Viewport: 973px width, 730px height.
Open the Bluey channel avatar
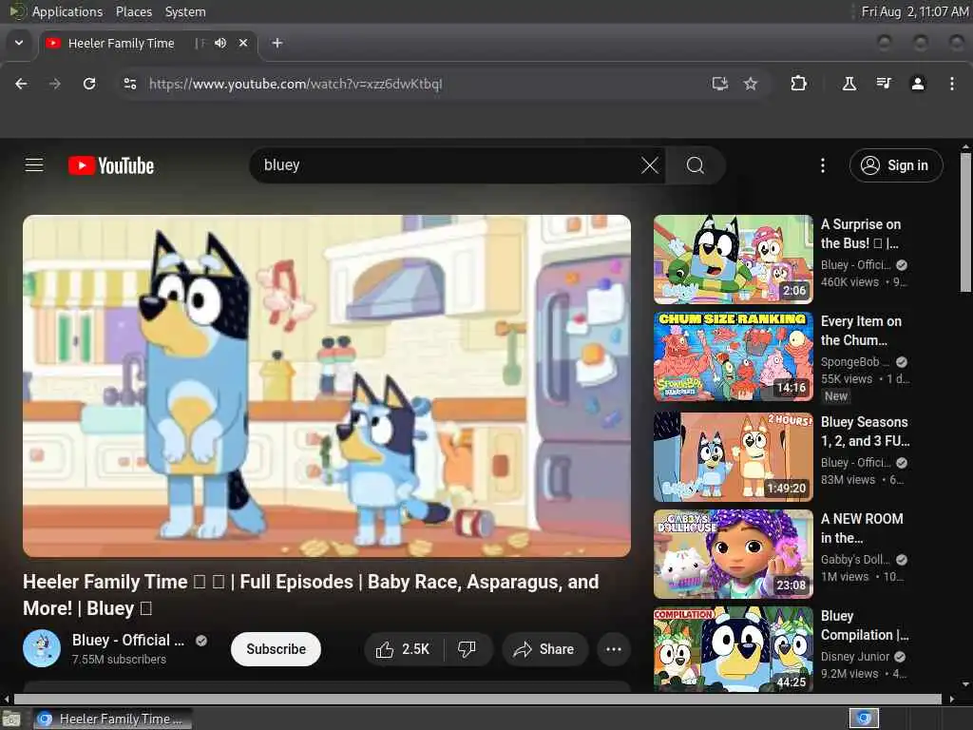tap(42, 648)
